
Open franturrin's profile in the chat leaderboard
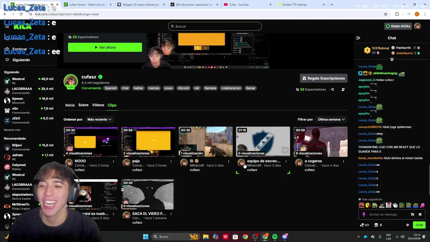403,48
